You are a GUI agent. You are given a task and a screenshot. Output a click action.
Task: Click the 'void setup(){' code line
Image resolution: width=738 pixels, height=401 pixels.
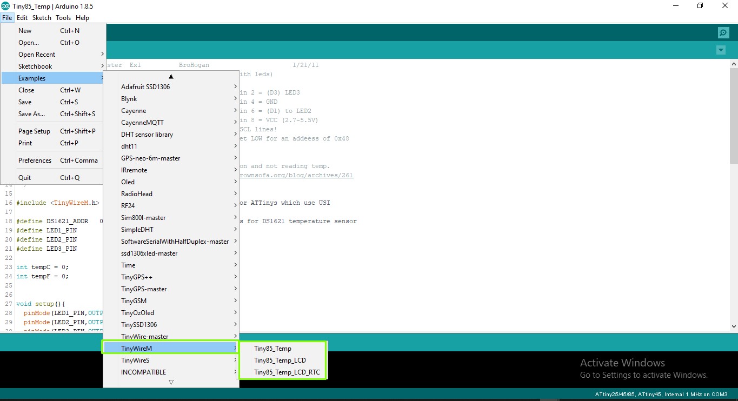[41, 304]
